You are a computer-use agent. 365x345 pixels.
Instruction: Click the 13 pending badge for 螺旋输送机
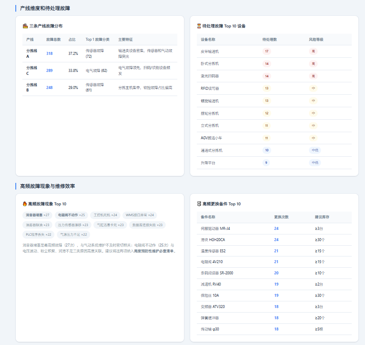267,101
